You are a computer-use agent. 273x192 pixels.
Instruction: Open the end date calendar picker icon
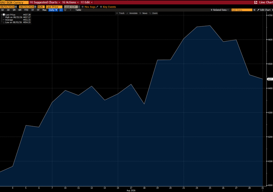point(35,7)
